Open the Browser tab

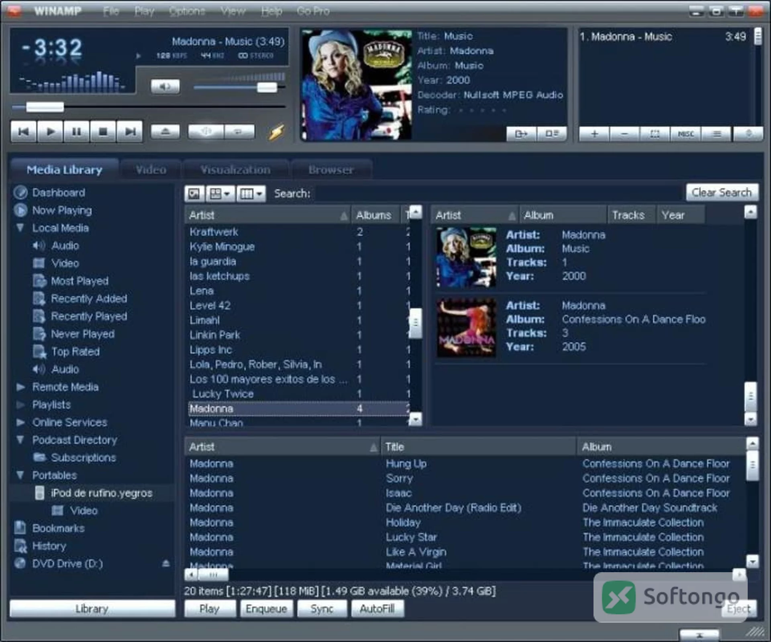(331, 170)
